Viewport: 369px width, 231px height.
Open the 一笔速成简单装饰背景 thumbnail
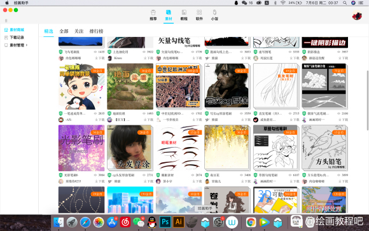(81, 86)
